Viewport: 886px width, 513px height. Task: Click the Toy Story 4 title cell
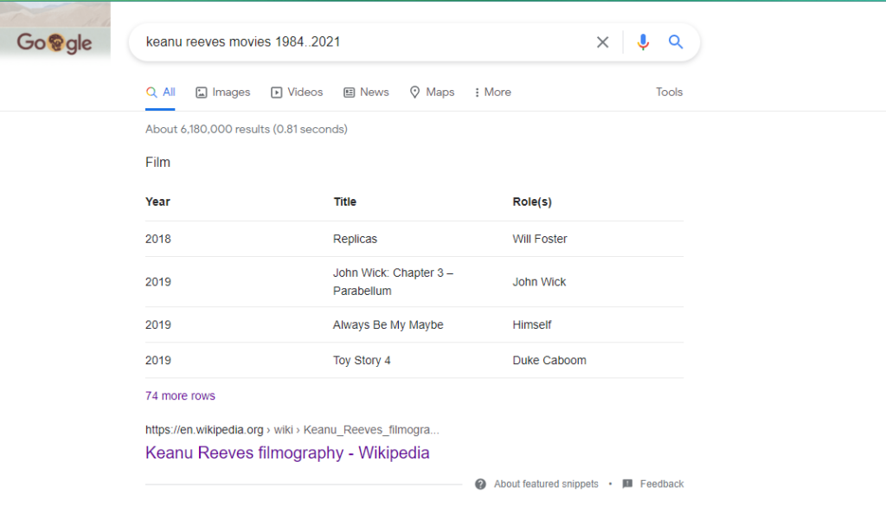click(x=362, y=361)
